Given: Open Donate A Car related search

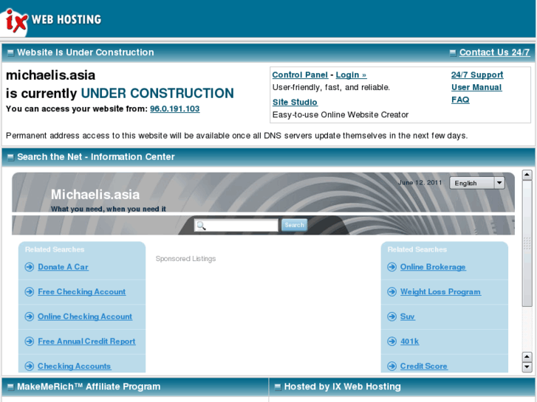Looking at the screenshot, I should [x=63, y=267].
